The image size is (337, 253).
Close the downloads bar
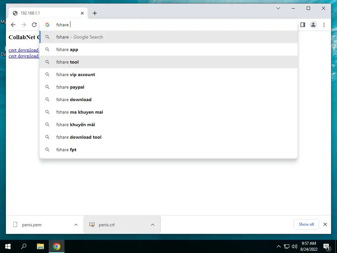point(325,224)
